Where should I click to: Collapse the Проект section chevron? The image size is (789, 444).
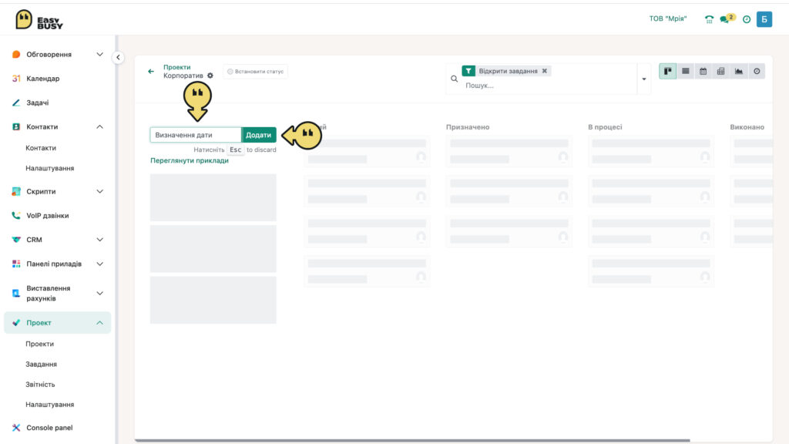99,323
